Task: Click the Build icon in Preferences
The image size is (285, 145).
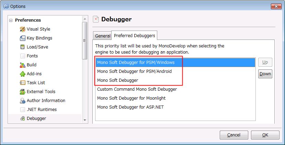Action: point(23,65)
